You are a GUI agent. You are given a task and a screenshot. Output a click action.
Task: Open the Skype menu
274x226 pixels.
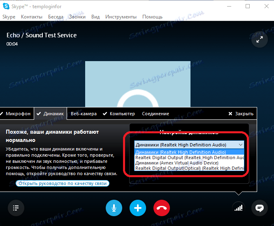click(x=9, y=17)
